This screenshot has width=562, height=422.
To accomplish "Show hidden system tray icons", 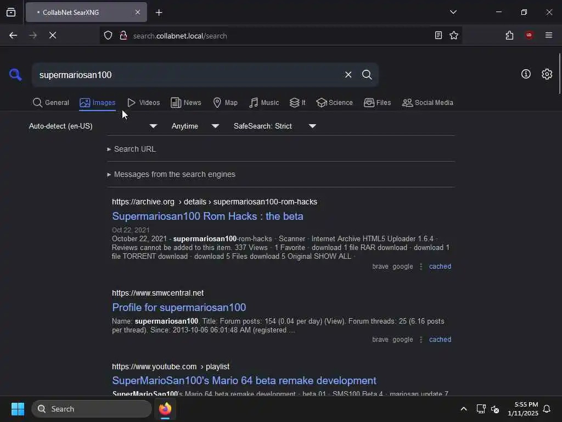I will click(463, 409).
